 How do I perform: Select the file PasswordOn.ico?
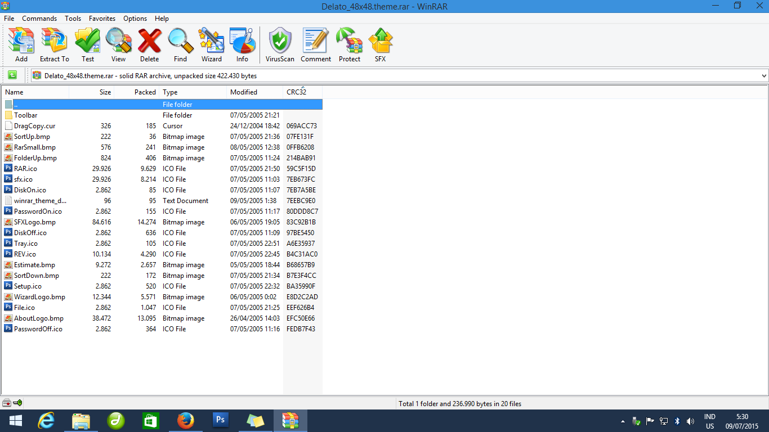(x=163, y=211)
